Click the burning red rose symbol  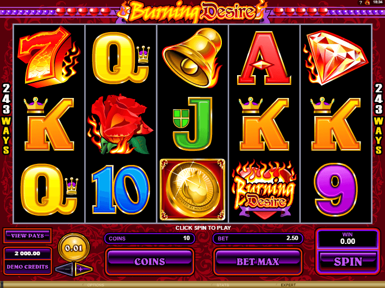pos(120,124)
